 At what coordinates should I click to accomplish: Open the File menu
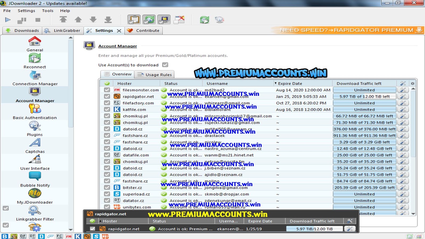(x=7, y=11)
